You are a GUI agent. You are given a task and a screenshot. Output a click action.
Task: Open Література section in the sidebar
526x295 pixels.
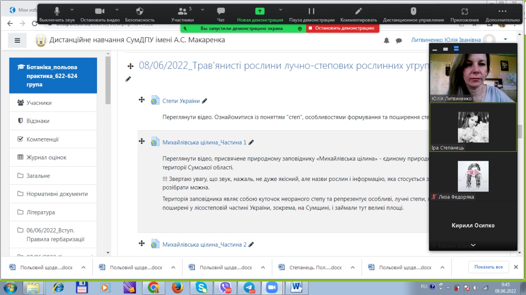(x=53, y=212)
